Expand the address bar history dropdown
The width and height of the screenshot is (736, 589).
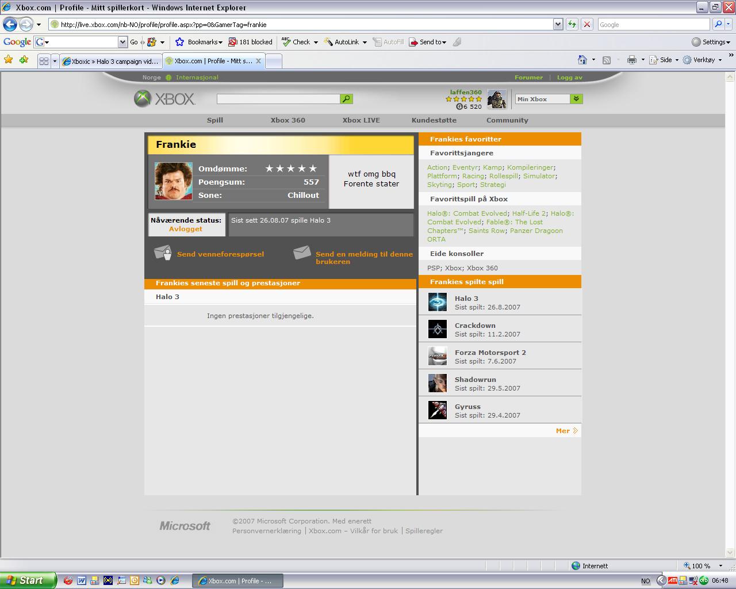[558, 24]
